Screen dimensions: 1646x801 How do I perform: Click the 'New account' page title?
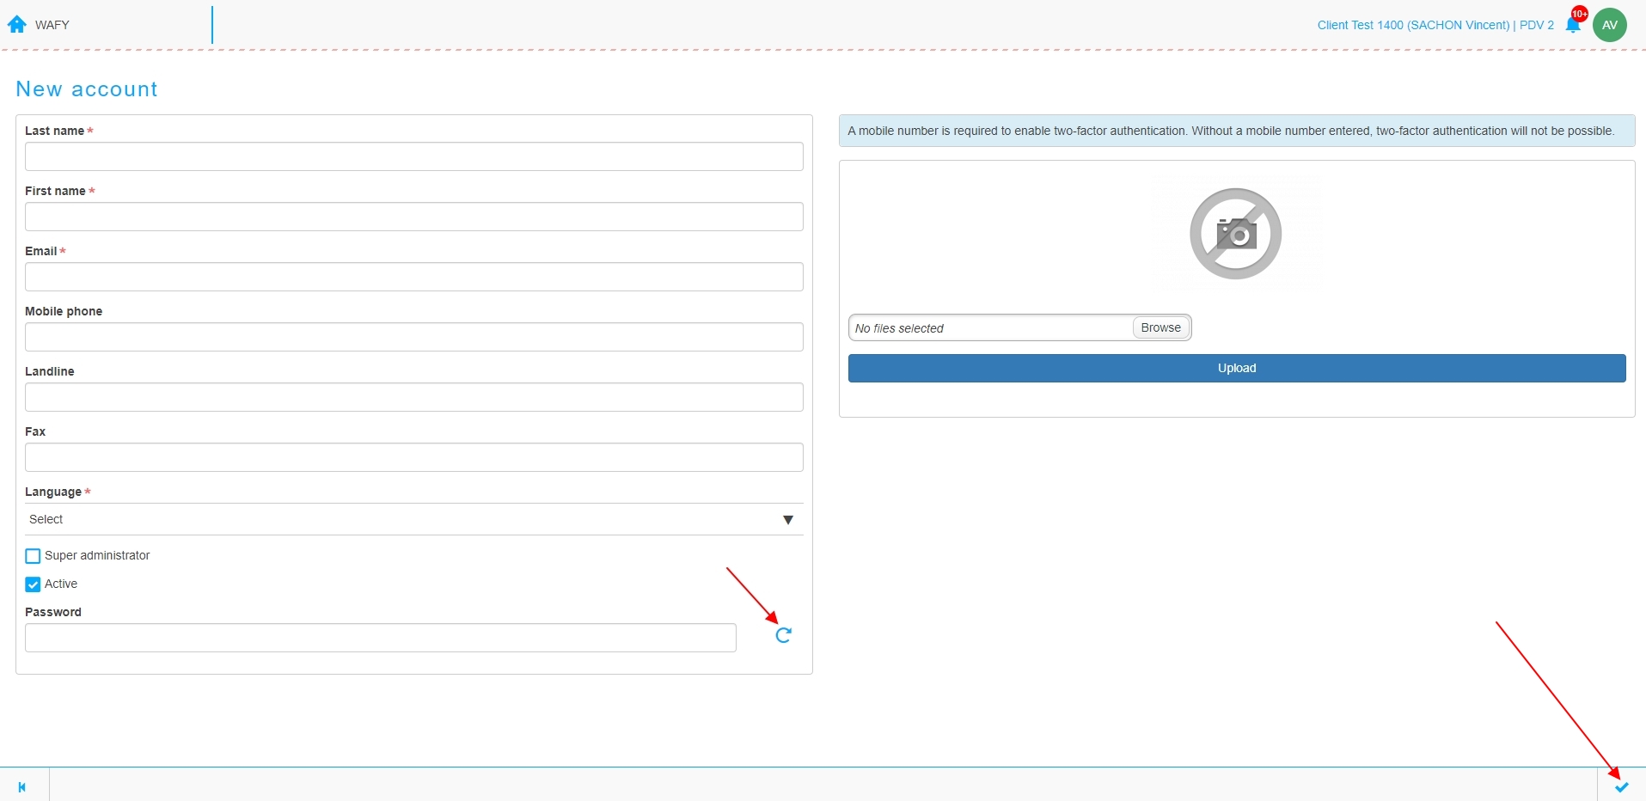tap(87, 89)
